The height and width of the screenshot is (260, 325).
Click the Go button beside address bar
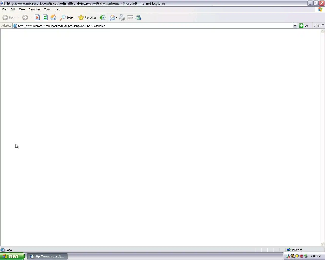[x=304, y=26]
